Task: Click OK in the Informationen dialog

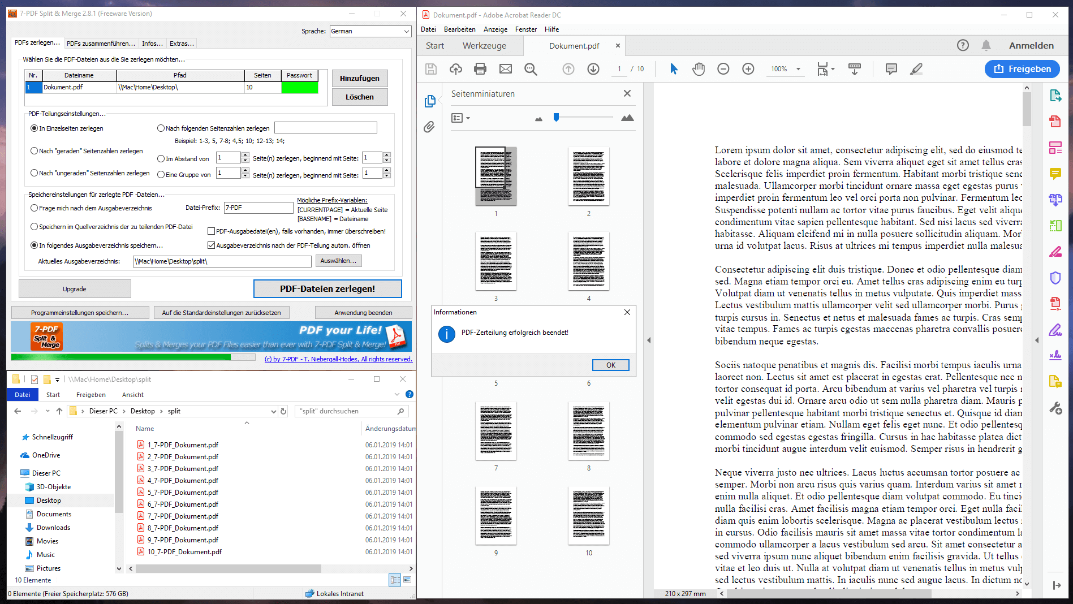Action: tap(611, 365)
